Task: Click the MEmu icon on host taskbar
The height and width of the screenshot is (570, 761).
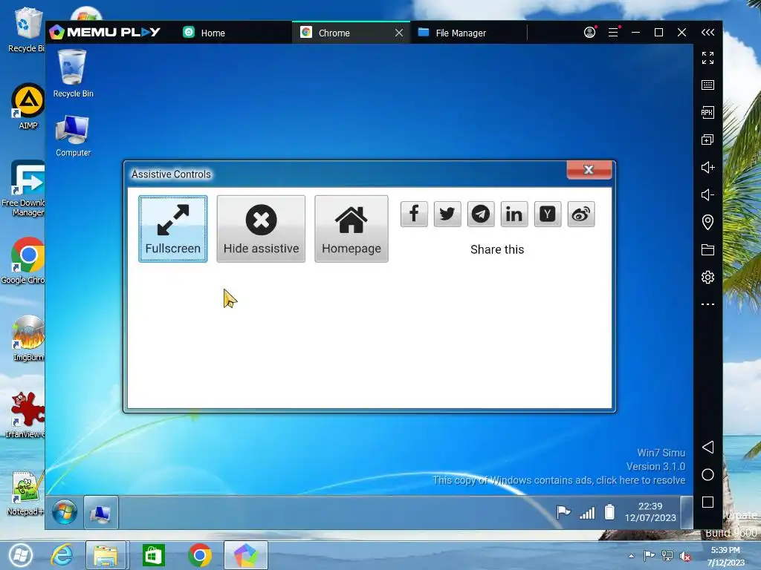Action: 245,555
